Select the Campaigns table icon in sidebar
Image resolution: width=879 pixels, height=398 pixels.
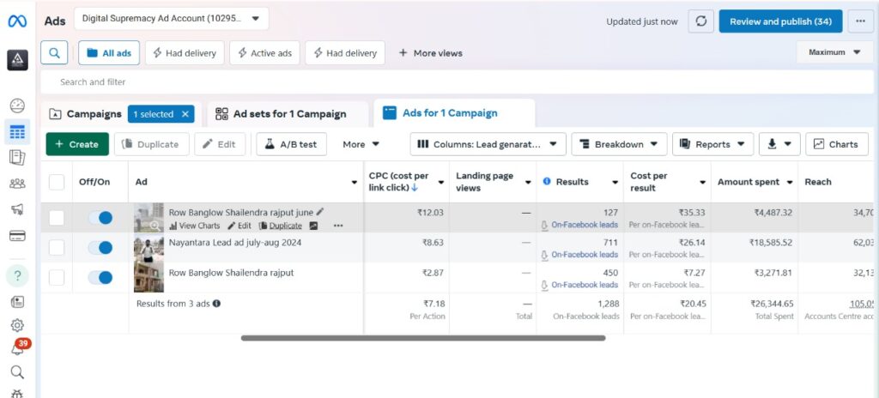pos(17,132)
